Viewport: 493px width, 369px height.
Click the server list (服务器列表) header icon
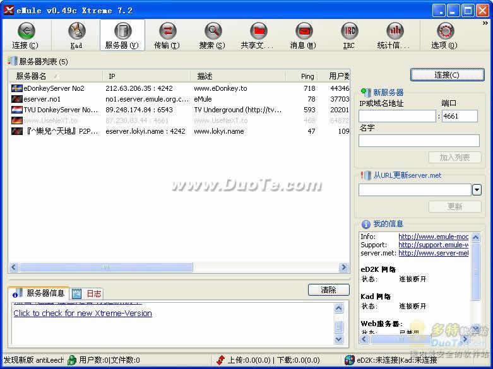tap(12, 61)
